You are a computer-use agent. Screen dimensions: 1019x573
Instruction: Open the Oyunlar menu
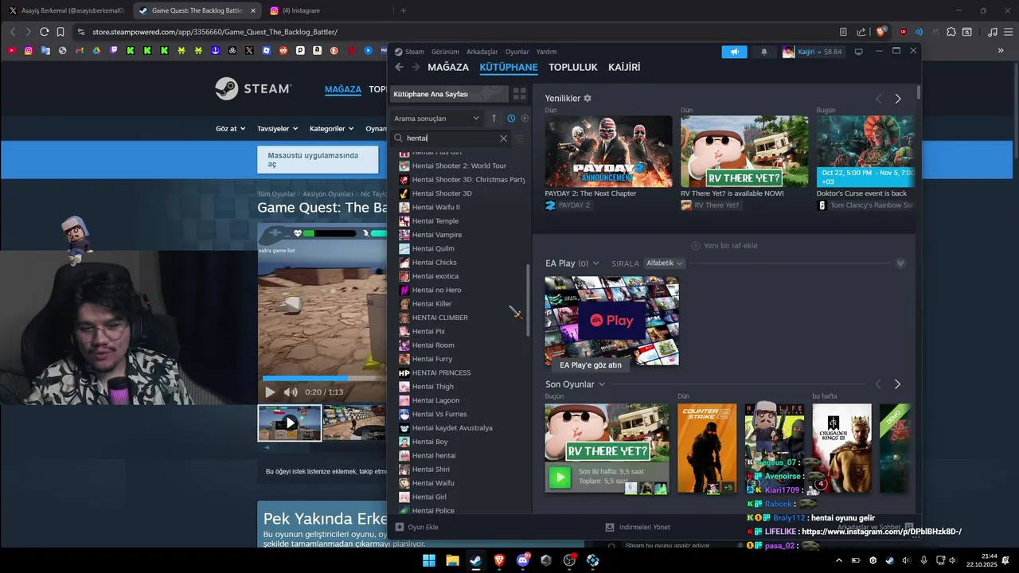click(517, 52)
